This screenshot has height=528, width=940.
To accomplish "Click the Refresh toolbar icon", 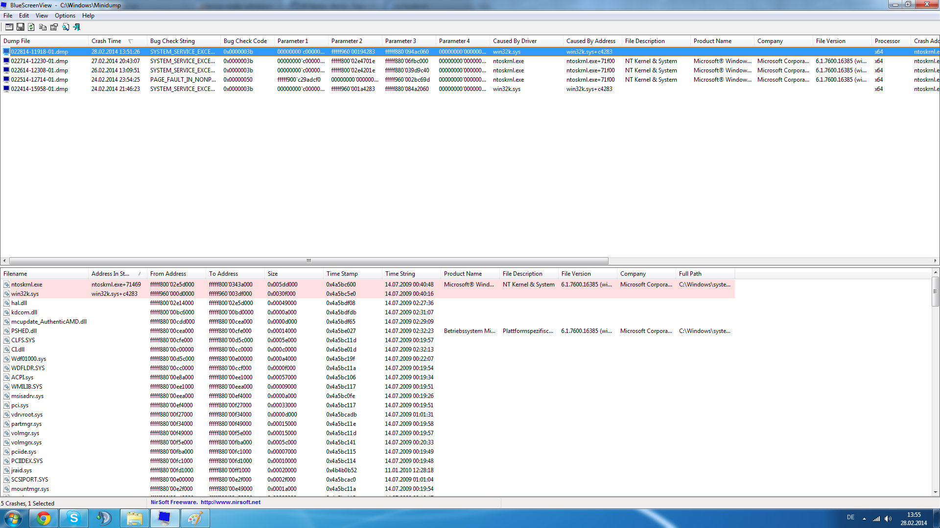I will click(x=31, y=27).
